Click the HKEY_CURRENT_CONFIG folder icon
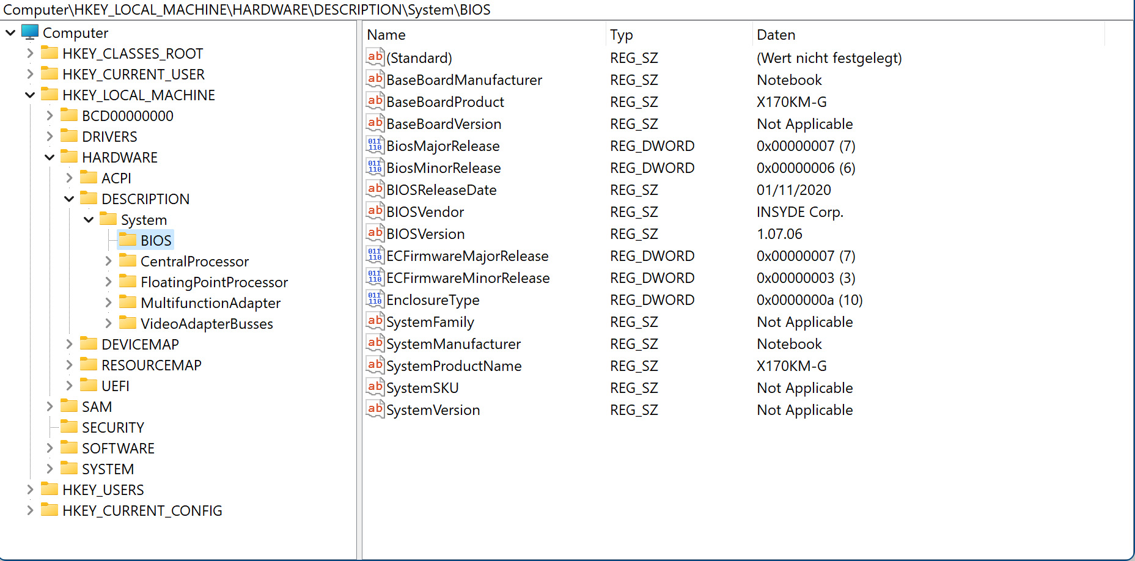Viewport: 1135px width, 561px height. (x=50, y=510)
